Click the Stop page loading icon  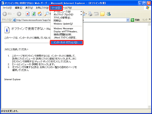pos(28,14)
